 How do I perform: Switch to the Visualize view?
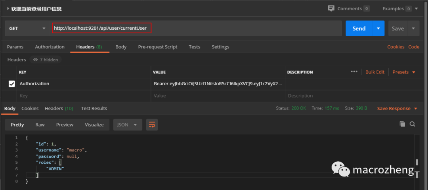(x=94, y=125)
